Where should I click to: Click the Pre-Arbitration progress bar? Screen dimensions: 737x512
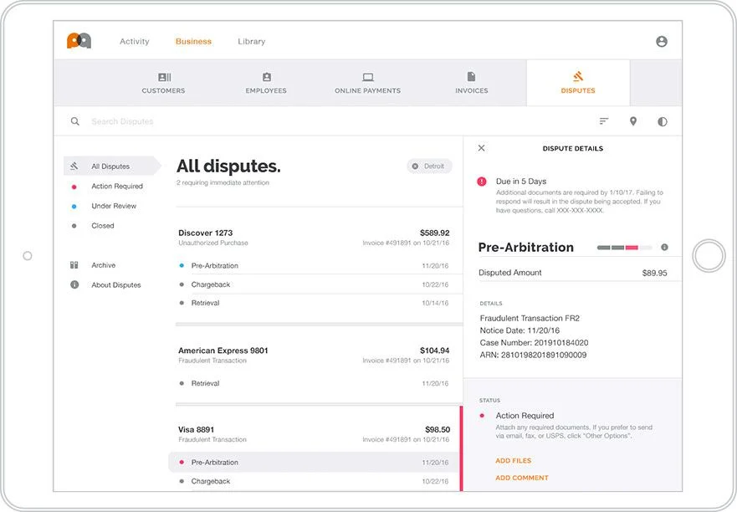[624, 248]
